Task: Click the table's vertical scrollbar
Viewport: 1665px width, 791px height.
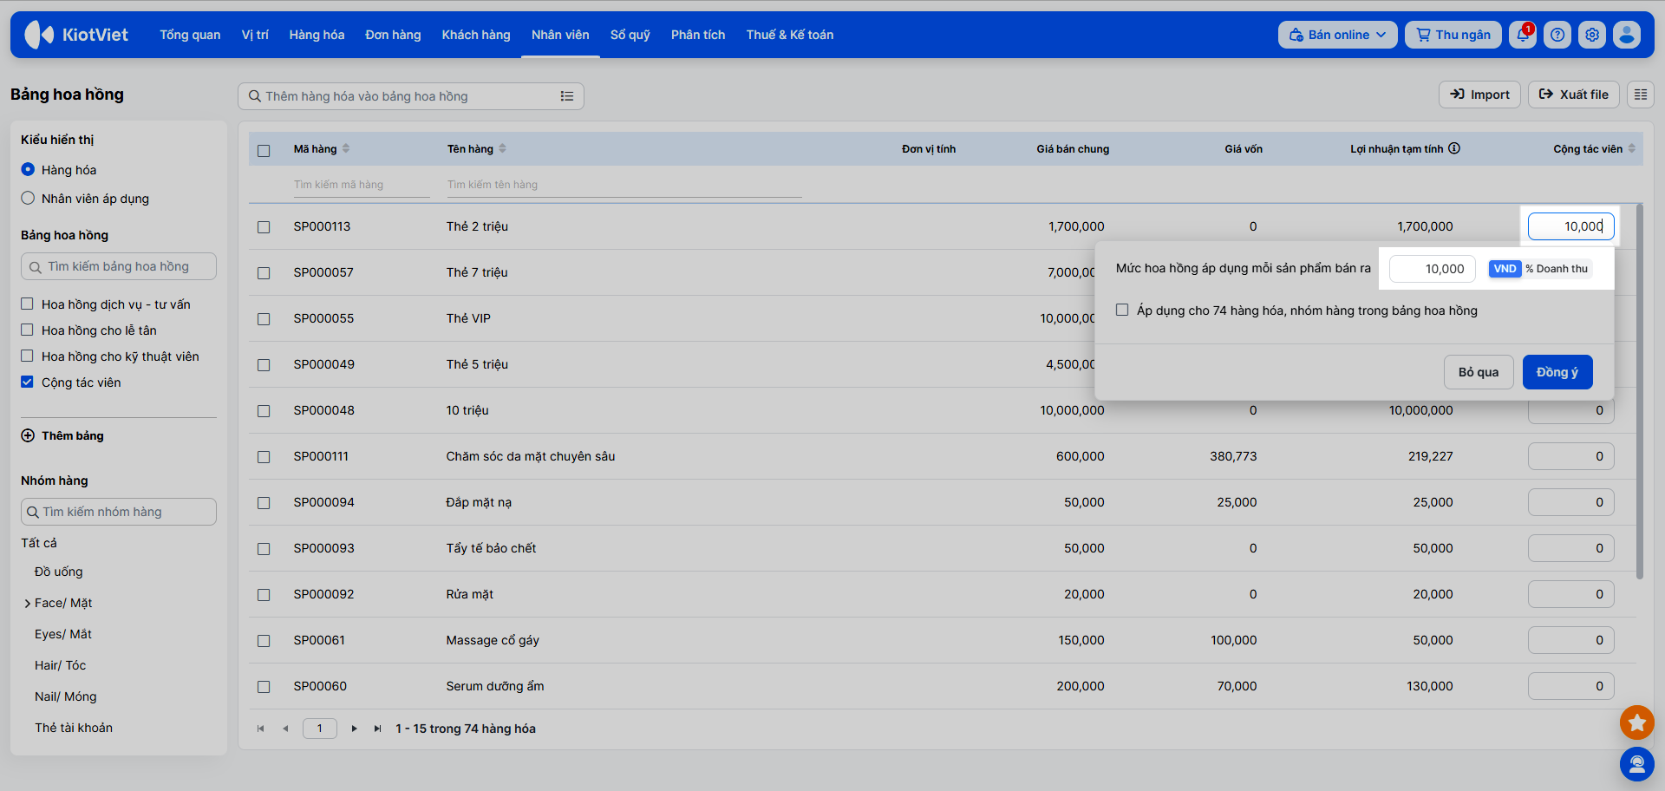Action: (x=1639, y=390)
